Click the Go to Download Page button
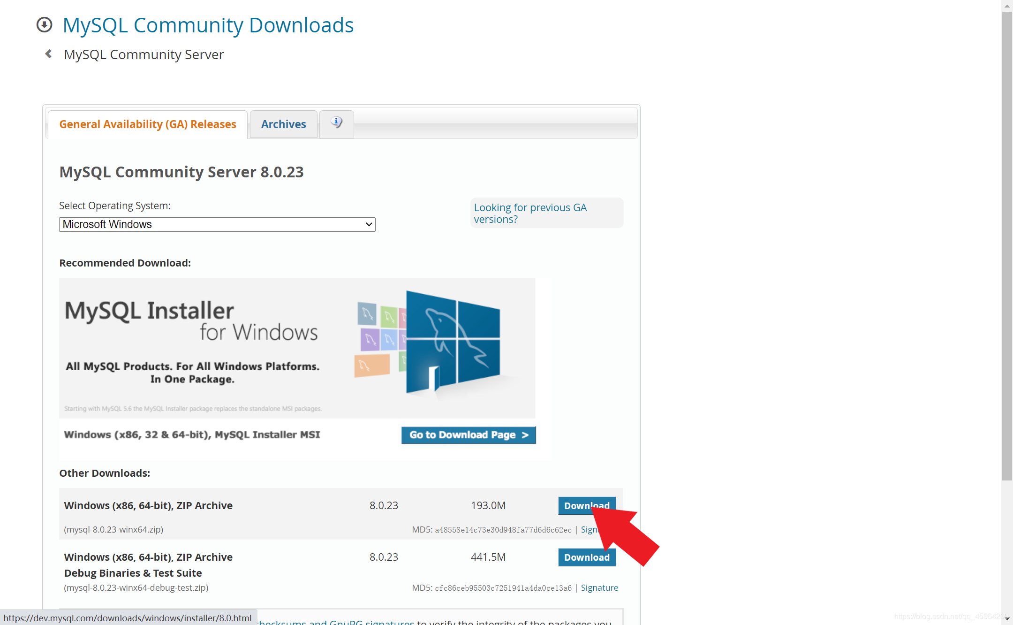This screenshot has height=625, width=1013. pos(469,435)
